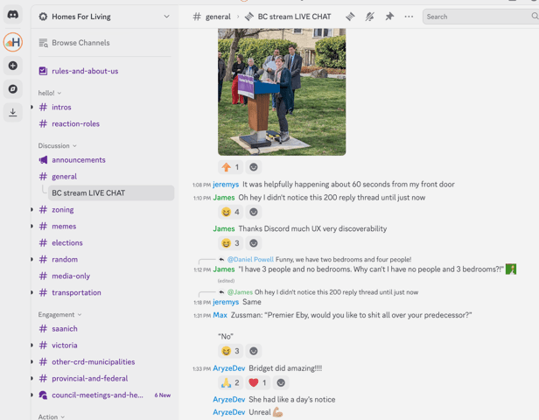
Task: Collapse the Engagement channel category
Action: pyautogui.click(x=59, y=314)
